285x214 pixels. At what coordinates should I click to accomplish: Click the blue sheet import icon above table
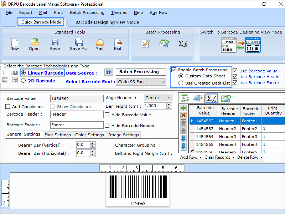click(x=198, y=98)
